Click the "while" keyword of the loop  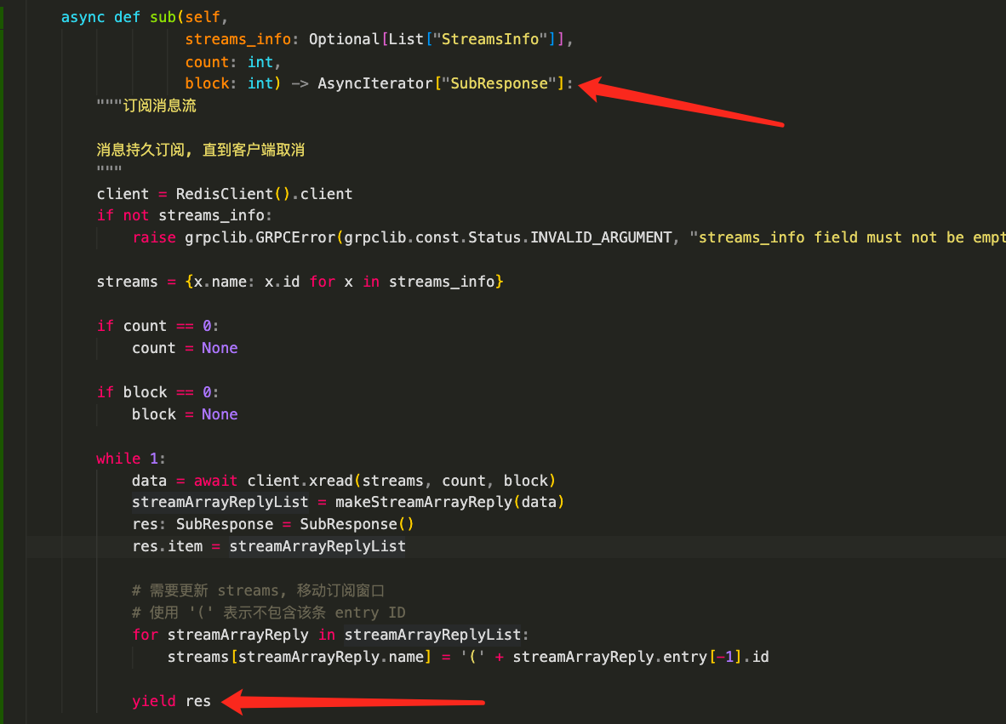coord(118,459)
